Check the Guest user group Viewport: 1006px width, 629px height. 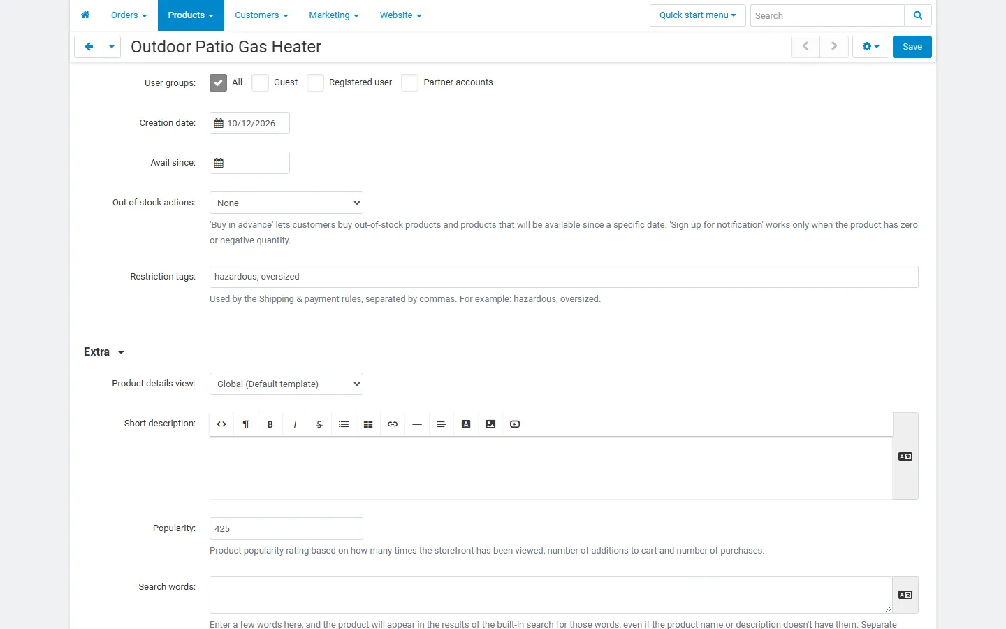tap(260, 82)
